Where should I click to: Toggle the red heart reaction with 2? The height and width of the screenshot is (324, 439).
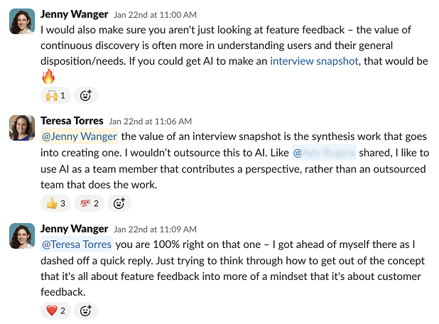coord(55,310)
